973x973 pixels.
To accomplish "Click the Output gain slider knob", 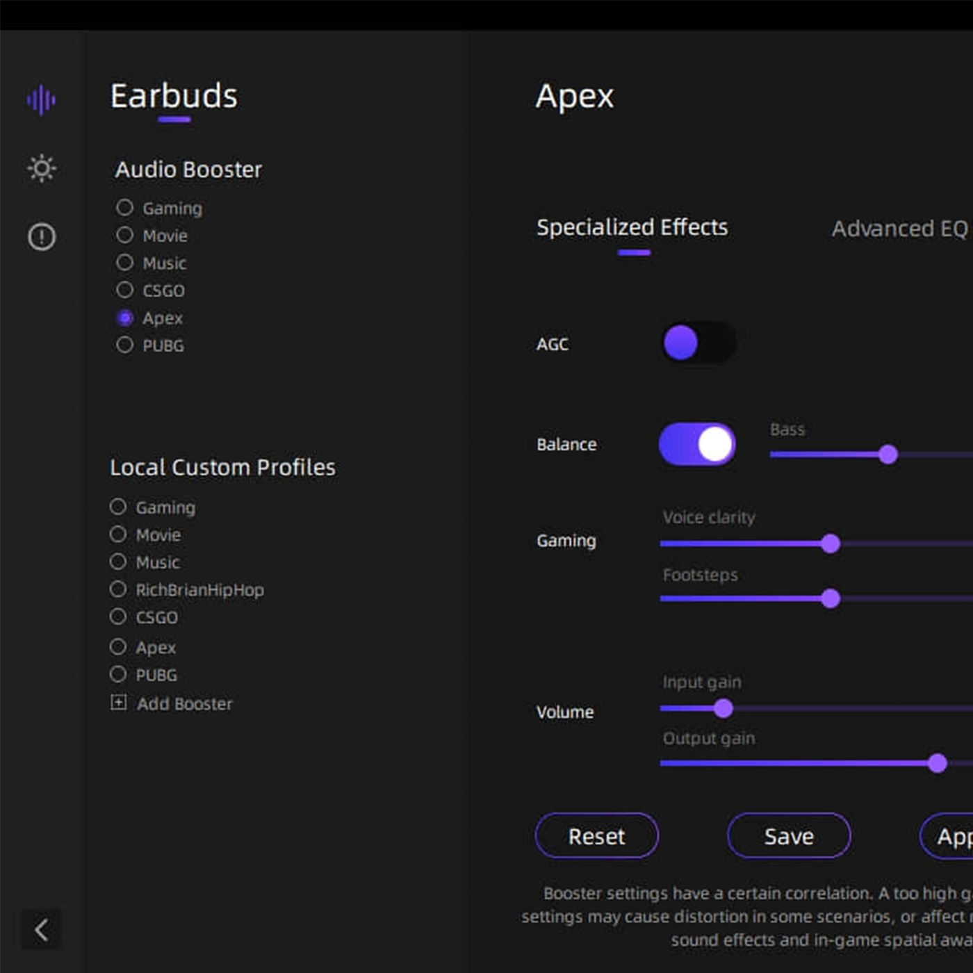I will point(938,763).
